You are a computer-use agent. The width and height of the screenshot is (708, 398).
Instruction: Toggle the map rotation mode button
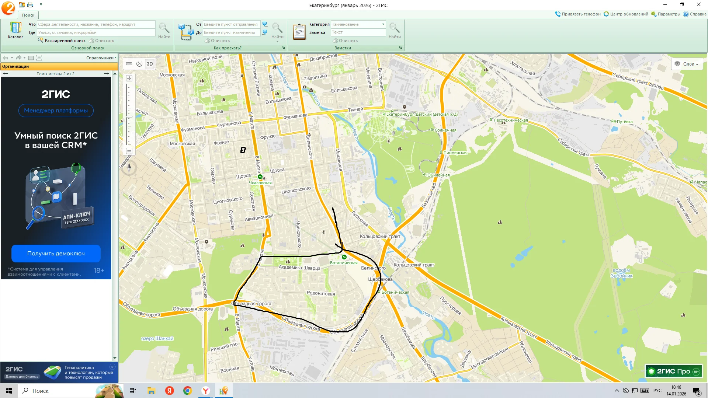click(139, 64)
